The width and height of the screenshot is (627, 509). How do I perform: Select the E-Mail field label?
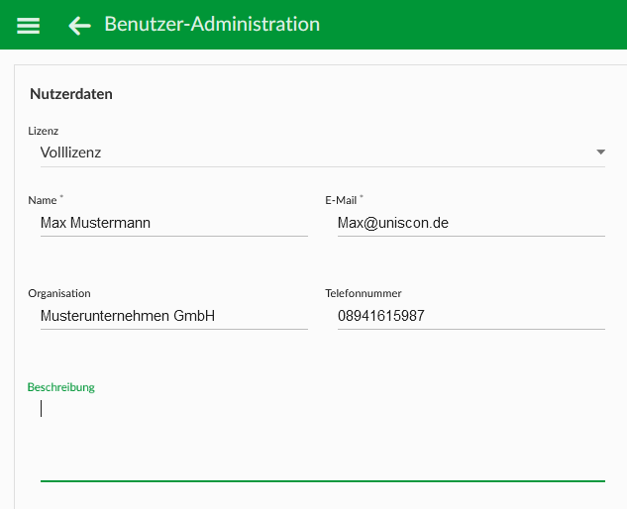click(341, 200)
